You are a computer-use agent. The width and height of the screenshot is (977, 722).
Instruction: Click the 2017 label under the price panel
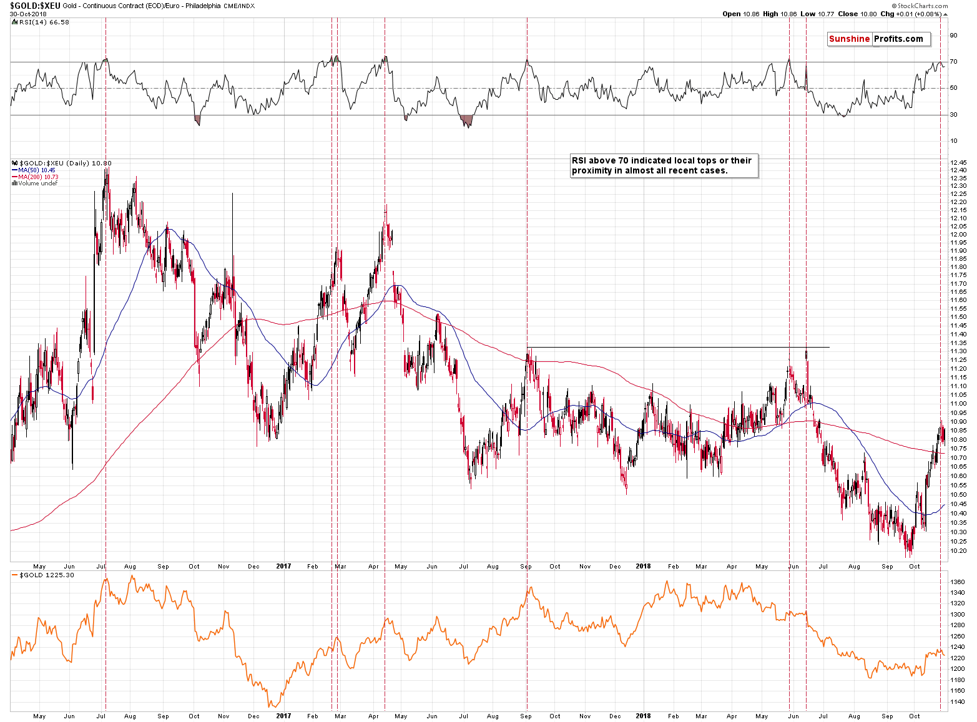[x=283, y=567]
